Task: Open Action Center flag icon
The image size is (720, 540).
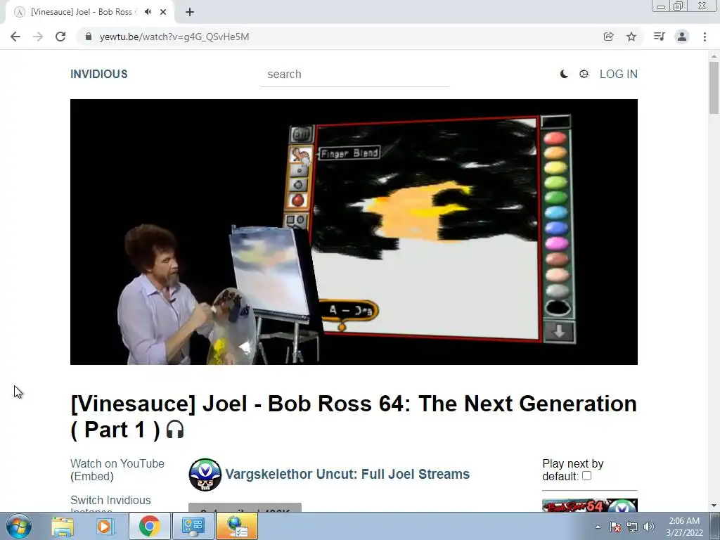Action: (x=615, y=527)
